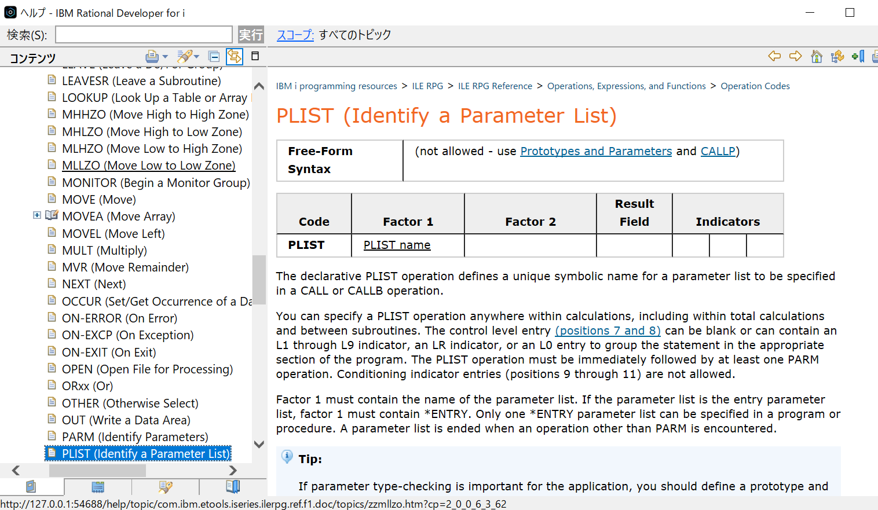Click the page icon beside ORxx (Or)
The width and height of the screenshot is (878, 510).
pos(52,385)
